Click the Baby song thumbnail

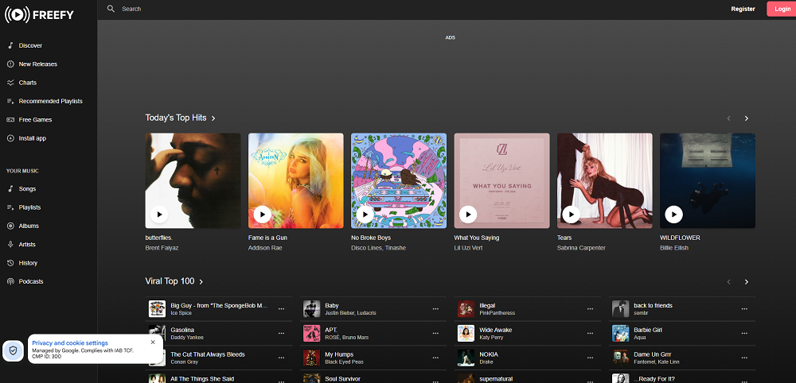click(x=312, y=309)
